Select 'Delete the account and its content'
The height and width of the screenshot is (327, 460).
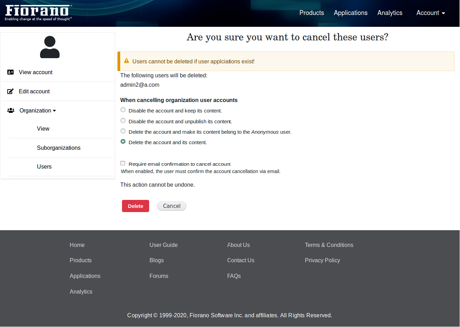tap(123, 142)
